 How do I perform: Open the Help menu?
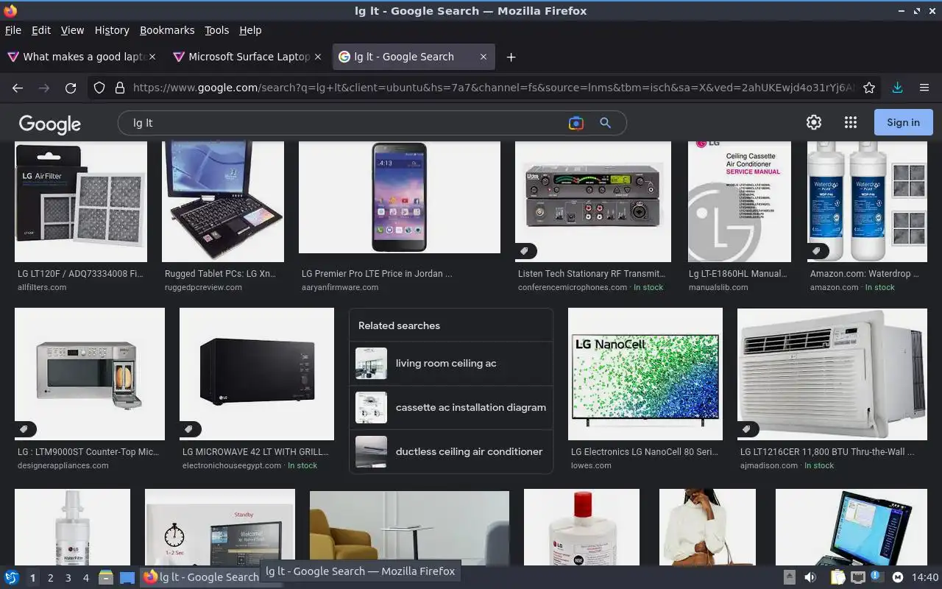tap(250, 30)
